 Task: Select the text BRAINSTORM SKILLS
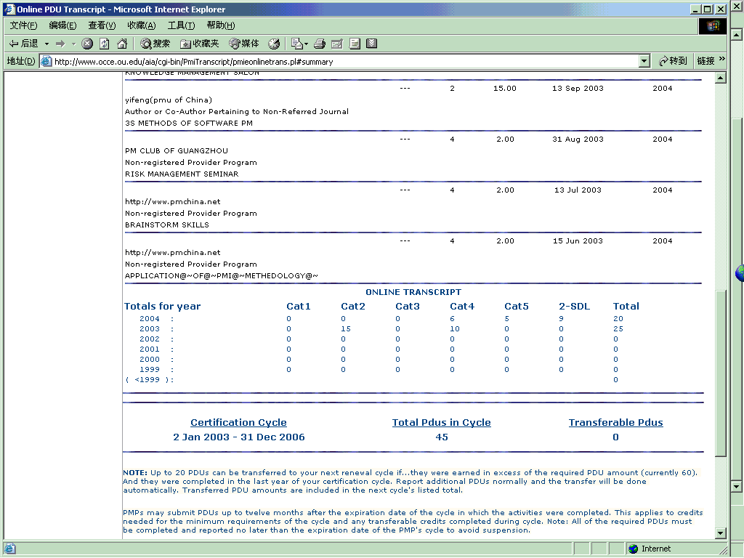click(x=167, y=225)
